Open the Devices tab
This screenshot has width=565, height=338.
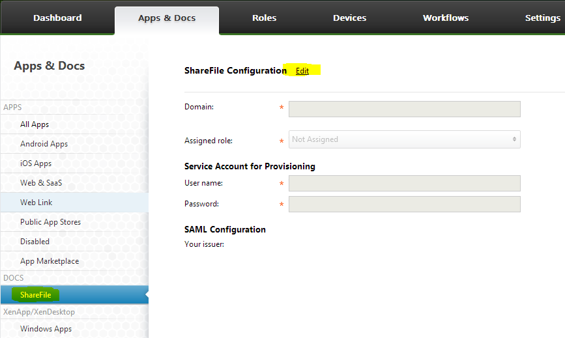click(349, 18)
